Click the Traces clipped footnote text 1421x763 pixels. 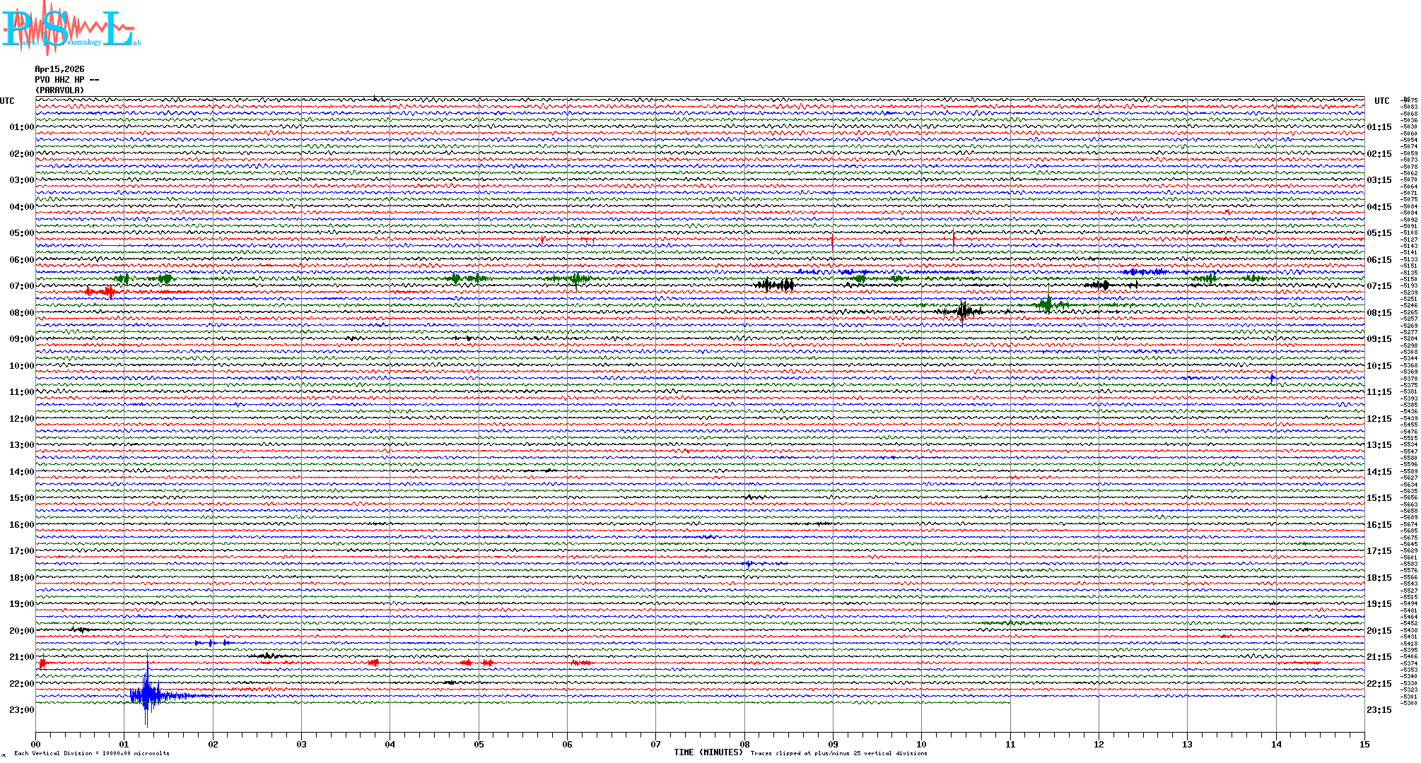click(x=838, y=753)
